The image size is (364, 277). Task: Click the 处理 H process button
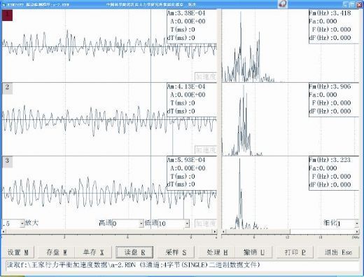[217, 252]
